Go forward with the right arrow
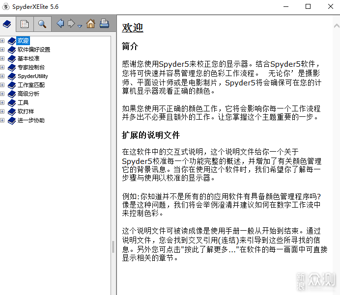This screenshot has height=295, width=340. click(x=71, y=23)
